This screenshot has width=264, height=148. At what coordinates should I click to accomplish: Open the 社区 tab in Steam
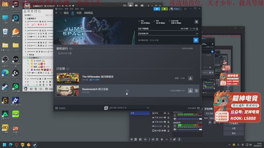click(x=79, y=13)
